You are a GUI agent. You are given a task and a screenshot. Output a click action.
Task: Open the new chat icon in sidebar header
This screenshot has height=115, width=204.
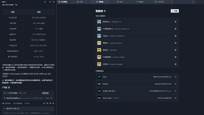point(45,2)
